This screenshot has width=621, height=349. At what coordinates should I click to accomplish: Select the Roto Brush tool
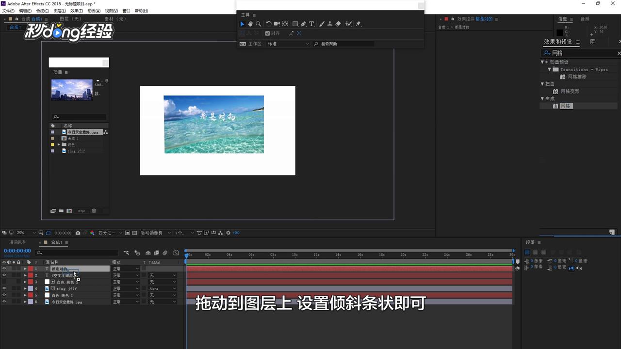(348, 24)
